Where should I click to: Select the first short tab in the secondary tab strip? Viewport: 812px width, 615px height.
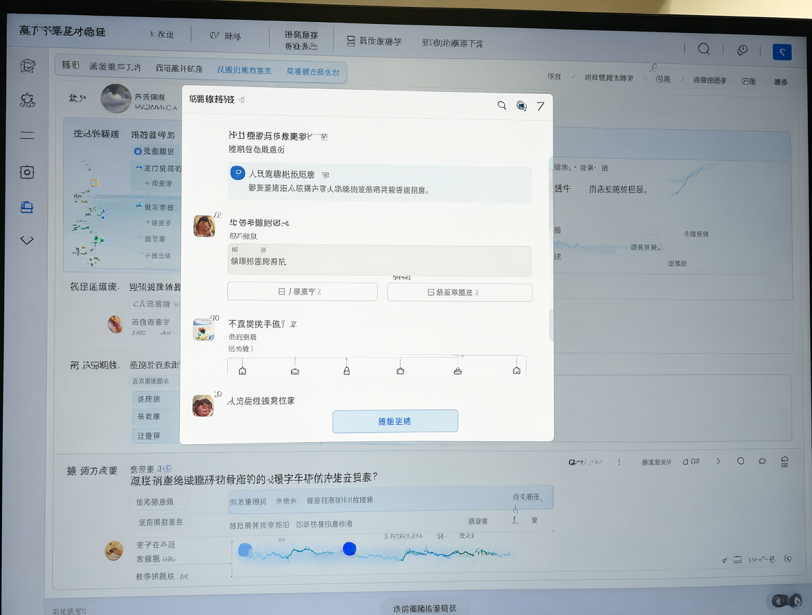[71, 65]
